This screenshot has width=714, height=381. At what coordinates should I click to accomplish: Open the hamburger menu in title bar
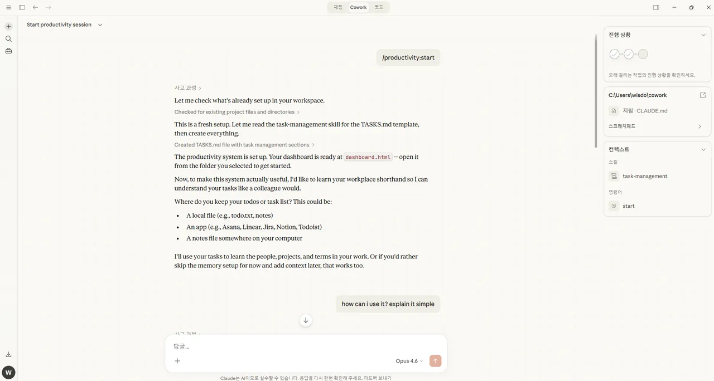pos(8,7)
